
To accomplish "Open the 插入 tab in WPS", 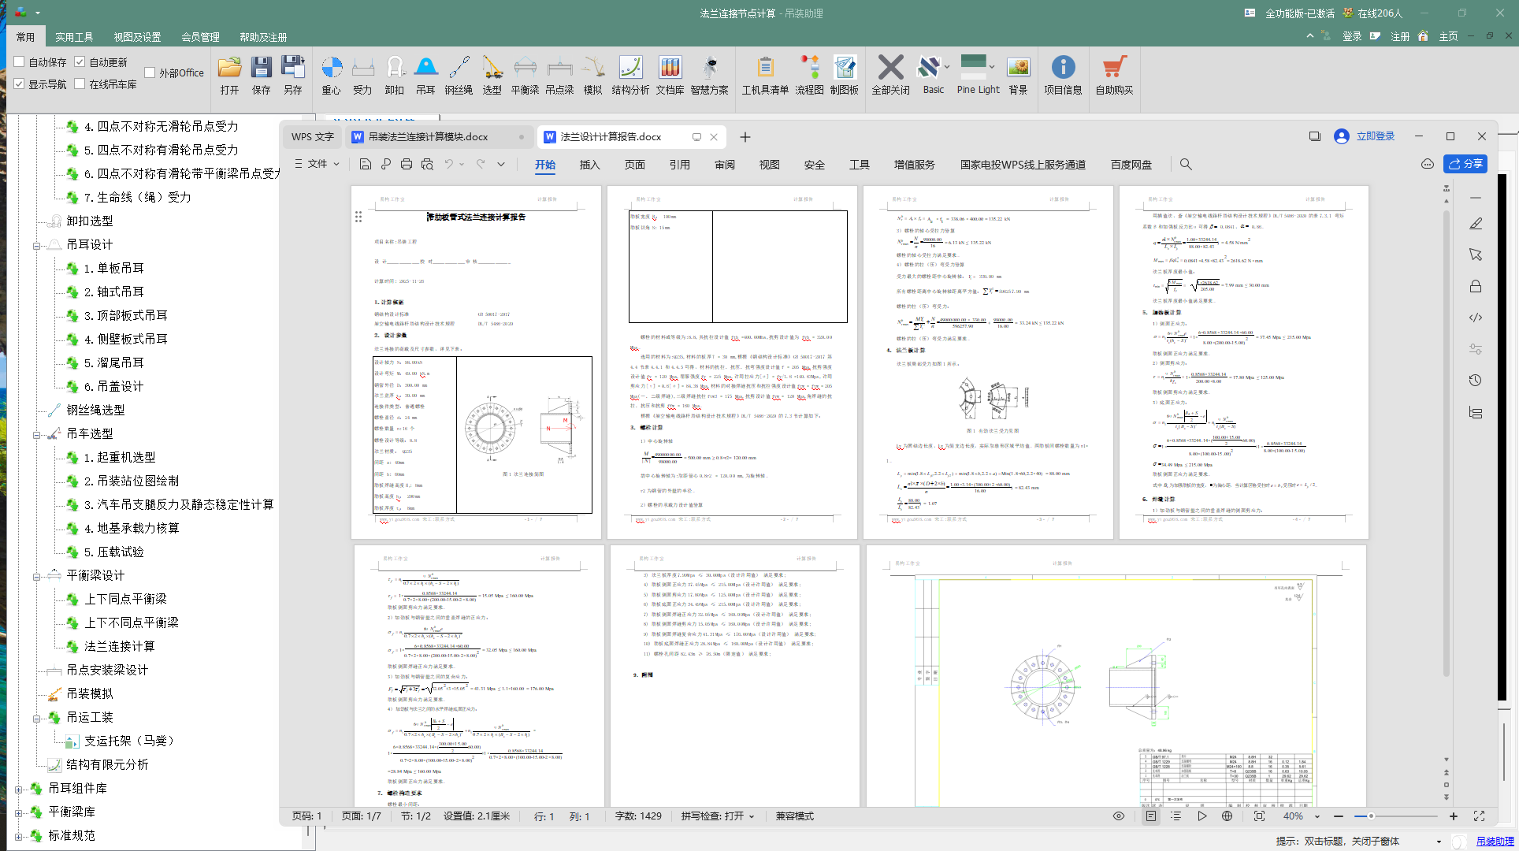I will (589, 165).
